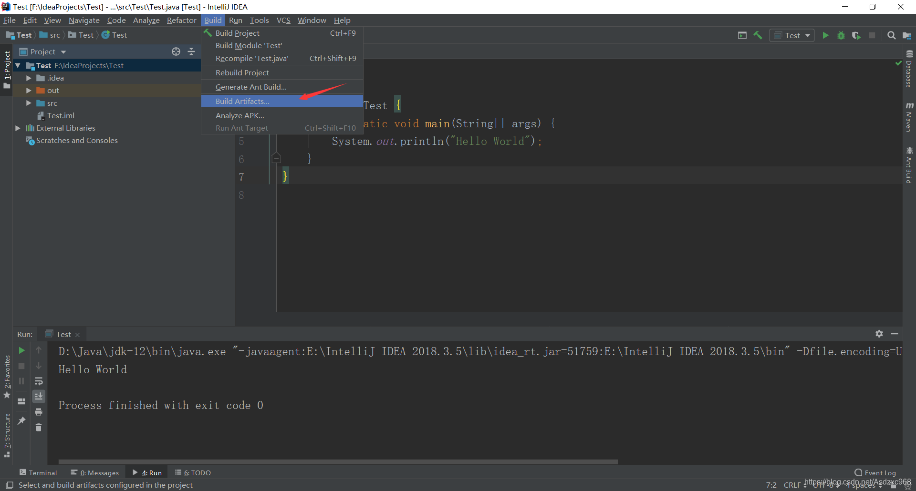Toggle soft-wrap in Run console
Viewport: 916px width, 491px height.
39,381
